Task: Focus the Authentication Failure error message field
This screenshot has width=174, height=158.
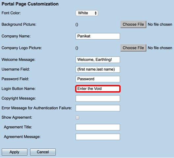Action: [x=98, y=108]
